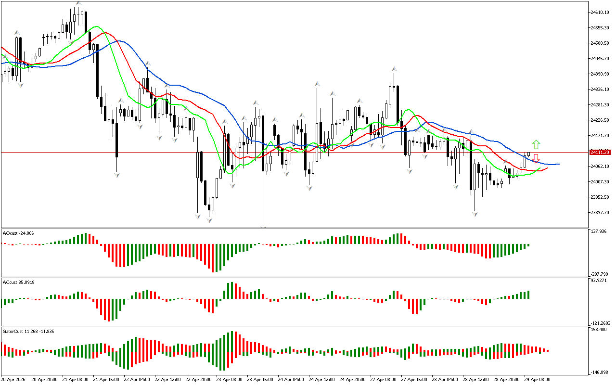Click the down fractal below the 28 Apr low
This screenshot has height=385, width=616.
475,214
